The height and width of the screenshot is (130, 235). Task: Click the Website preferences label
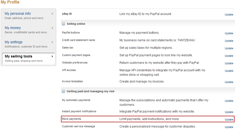[75, 63]
